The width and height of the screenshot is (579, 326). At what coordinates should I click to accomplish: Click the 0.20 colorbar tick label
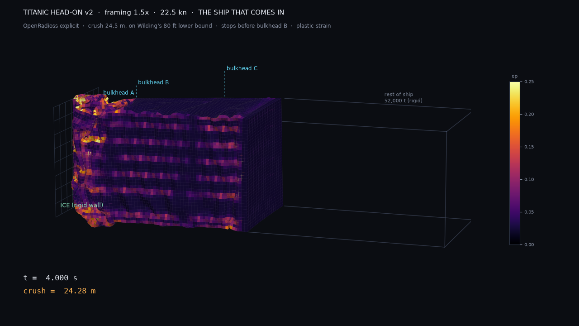pyautogui.click(x=529, y=115)
